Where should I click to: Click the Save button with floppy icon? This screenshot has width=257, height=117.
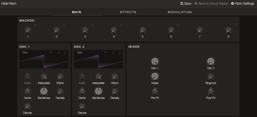[x=186, y=4]
